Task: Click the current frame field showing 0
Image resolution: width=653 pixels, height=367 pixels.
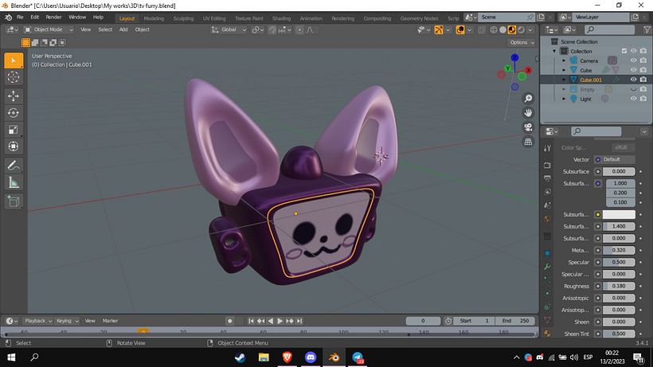Action: coord(423,321)
